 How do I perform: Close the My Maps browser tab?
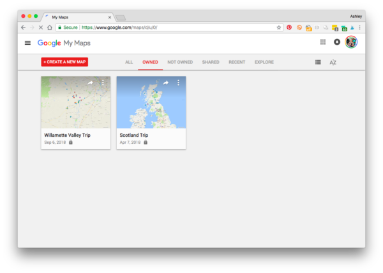[110, 17]
